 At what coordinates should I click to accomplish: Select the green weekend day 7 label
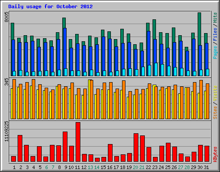53,167
